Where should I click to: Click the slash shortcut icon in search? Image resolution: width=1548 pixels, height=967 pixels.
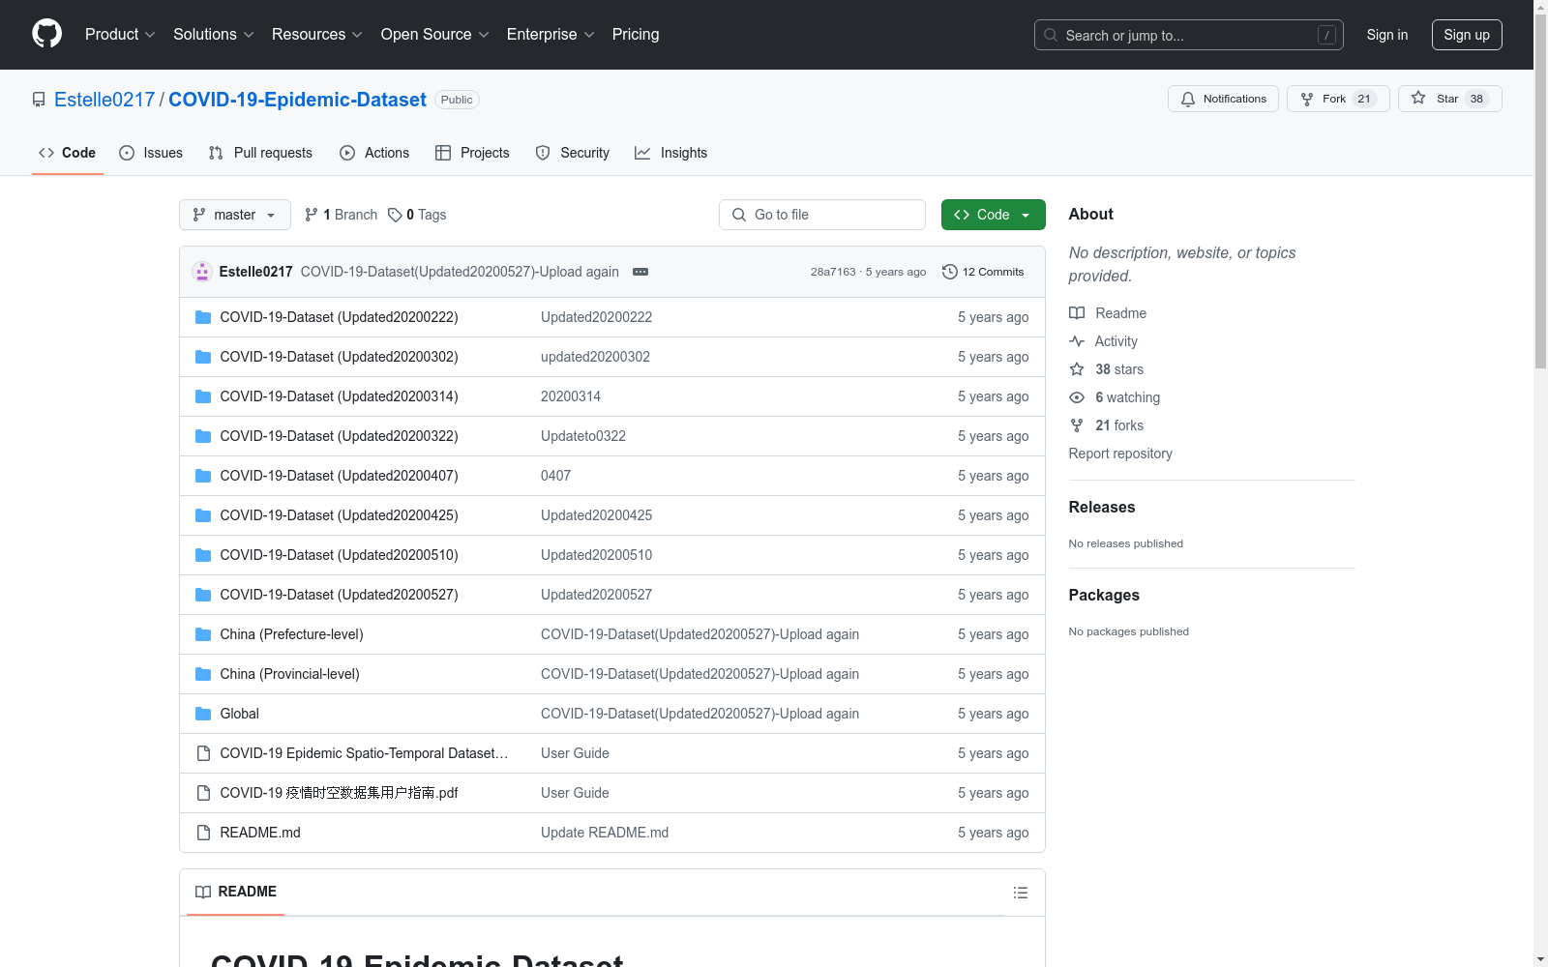[1326, 35]
